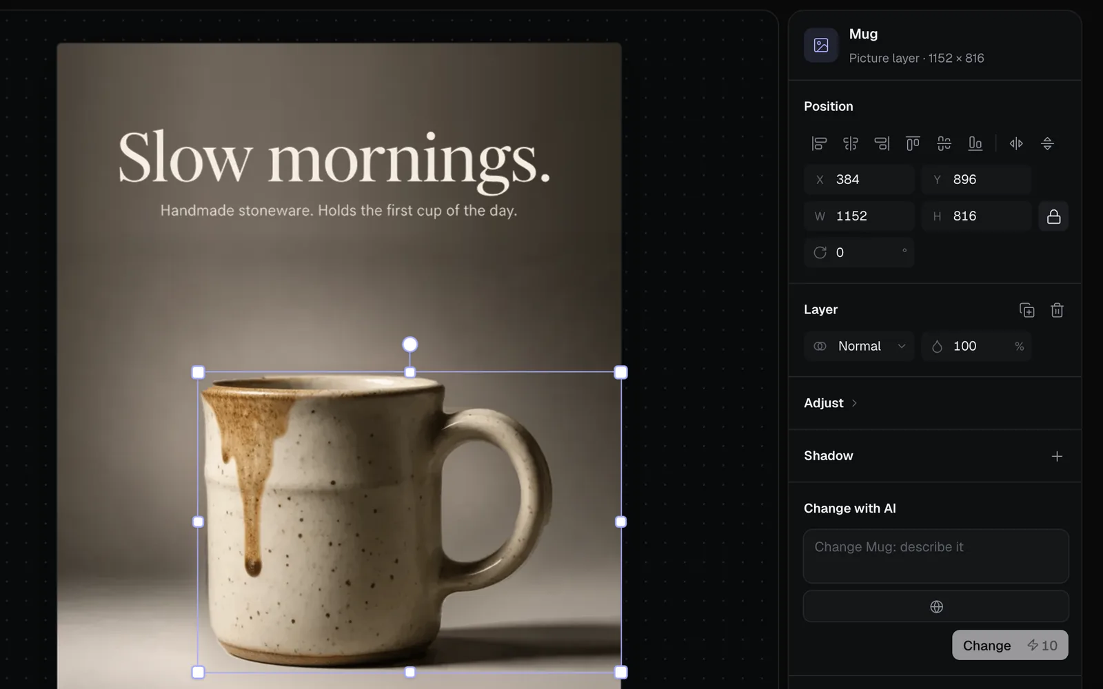Edit the rotation angle field
This screenshot has width=1103, height=689.
(x=859, y=253)
